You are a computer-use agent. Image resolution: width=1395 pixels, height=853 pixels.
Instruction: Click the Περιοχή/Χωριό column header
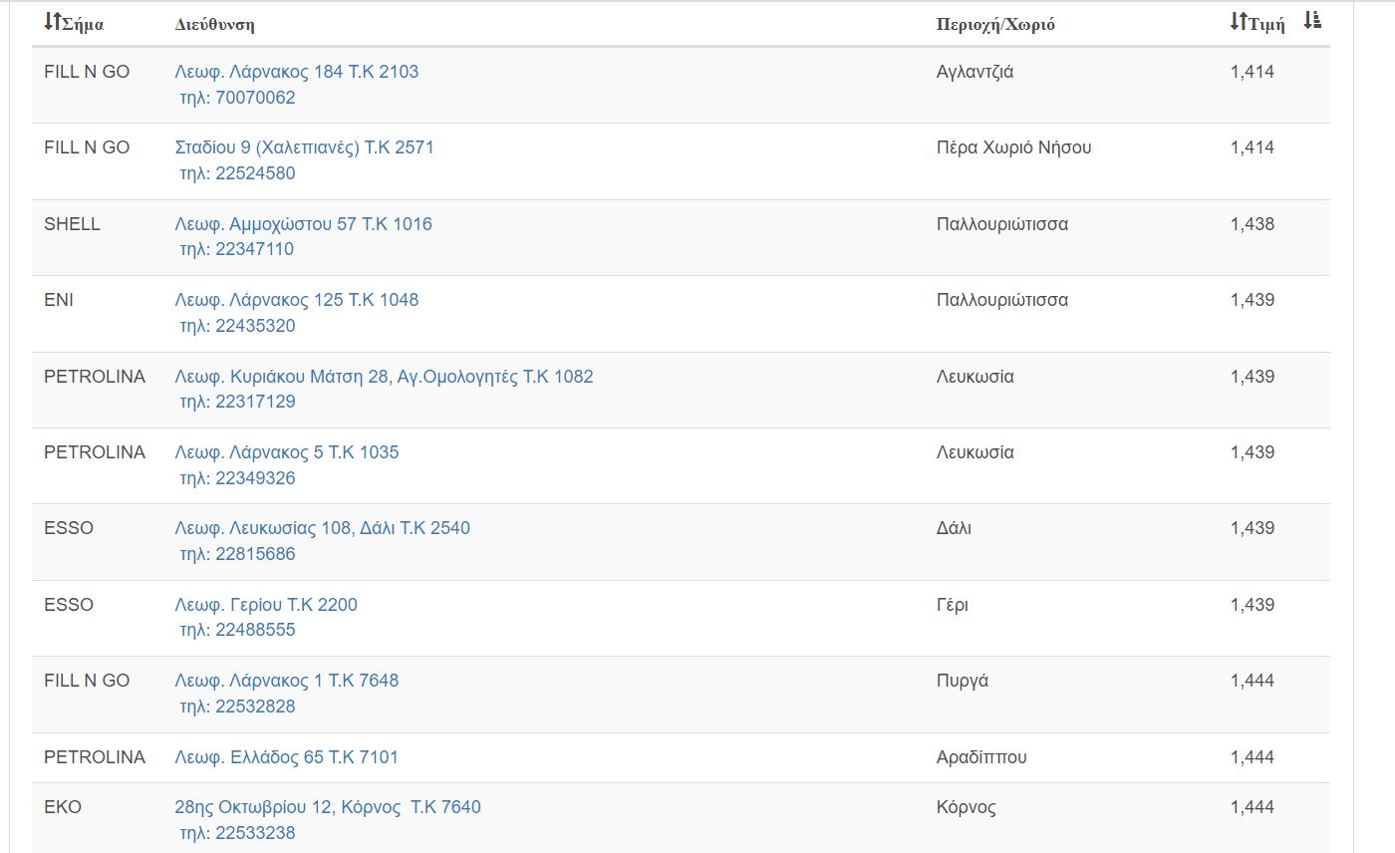point(994,25)
